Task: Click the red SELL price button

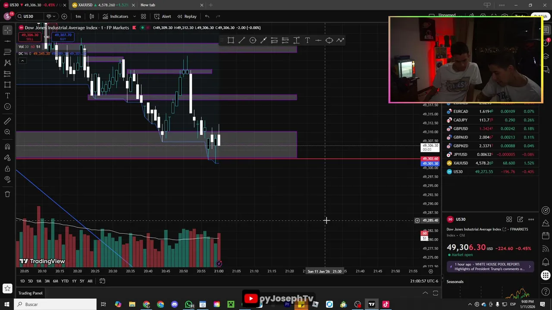Action: pyautogui.click(x=30, y=37)
